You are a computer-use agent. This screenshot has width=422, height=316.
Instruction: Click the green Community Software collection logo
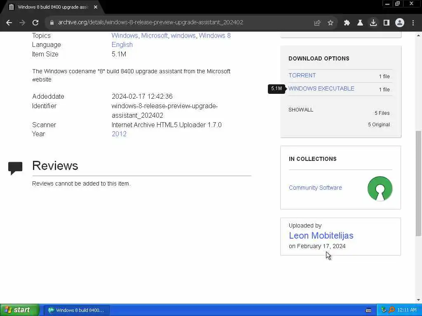[380, 188]
